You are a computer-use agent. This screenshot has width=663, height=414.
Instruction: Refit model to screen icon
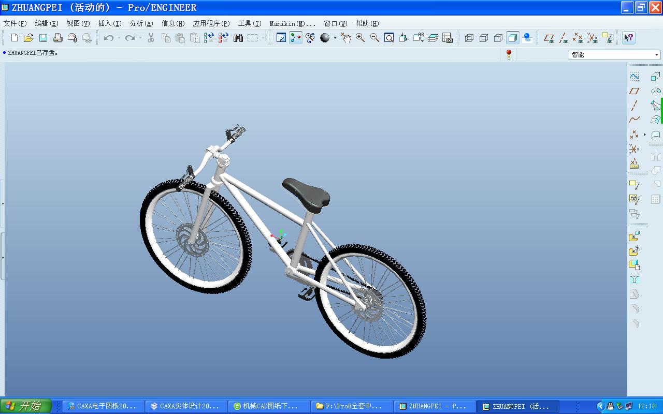coord(389,38)
